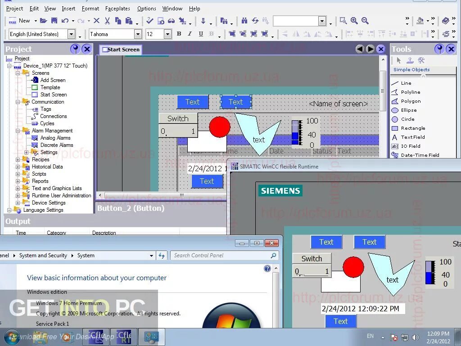The width and height of the screenshot is (461, 346).
Task: Select the Polygon tool
Action: 411,101
